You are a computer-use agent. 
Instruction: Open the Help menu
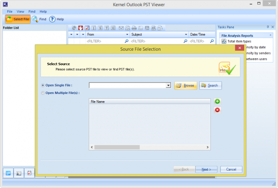click(x=43, y=12)
